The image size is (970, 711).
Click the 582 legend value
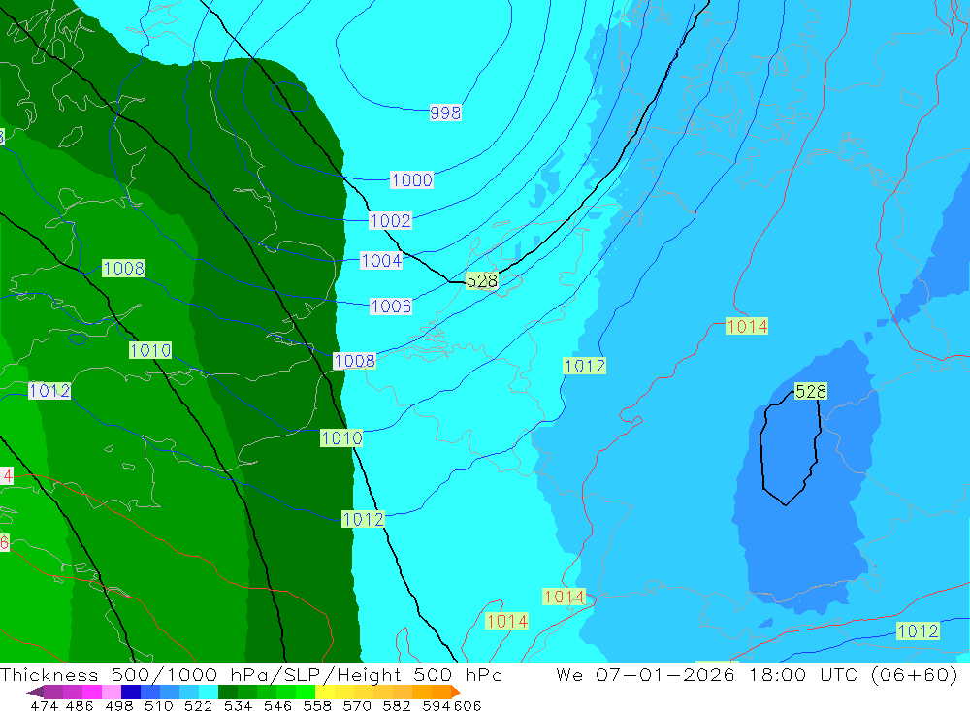pyautogui.click(x=397, y=706)
